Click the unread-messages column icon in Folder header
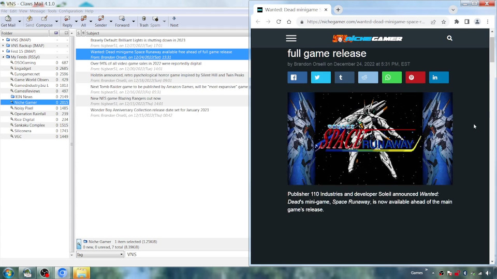 pos(66,33)
